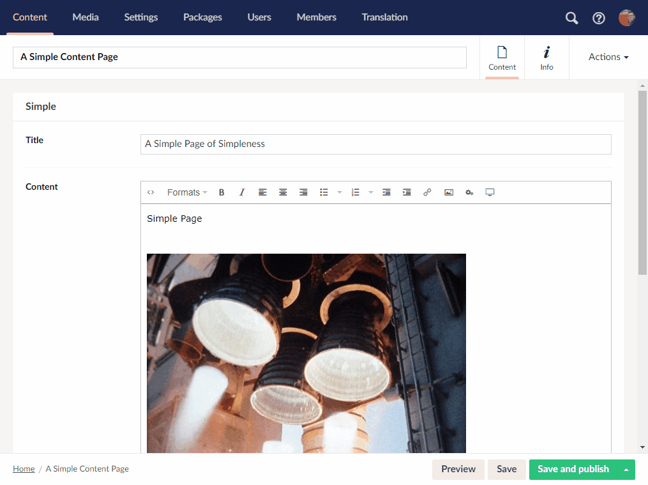Click the 'Content' property label
The image size is (648, 485).
(x=41, y=187)
